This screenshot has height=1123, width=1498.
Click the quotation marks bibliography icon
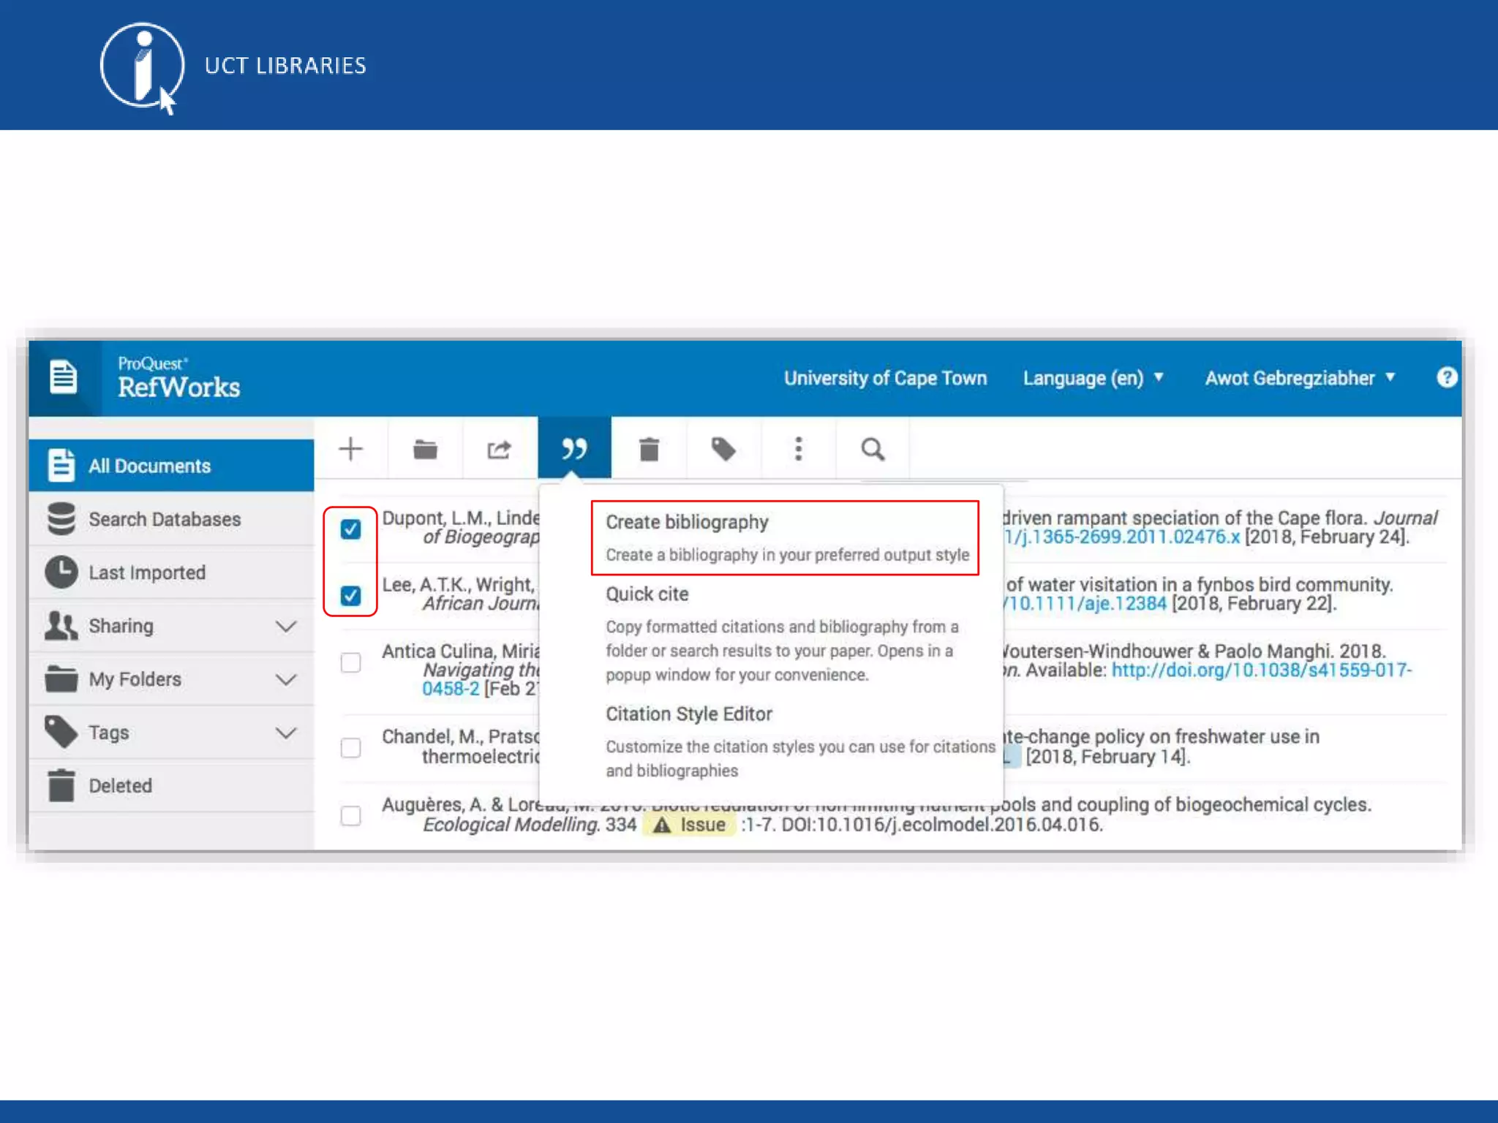[x=574, y=449]
